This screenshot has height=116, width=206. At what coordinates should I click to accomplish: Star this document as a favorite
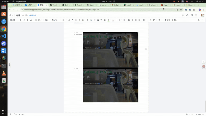pos(23,15)
